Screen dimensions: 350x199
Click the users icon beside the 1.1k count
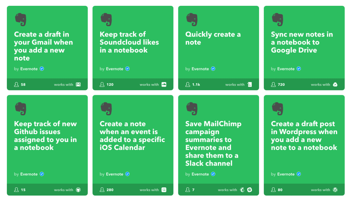(188, 84)
